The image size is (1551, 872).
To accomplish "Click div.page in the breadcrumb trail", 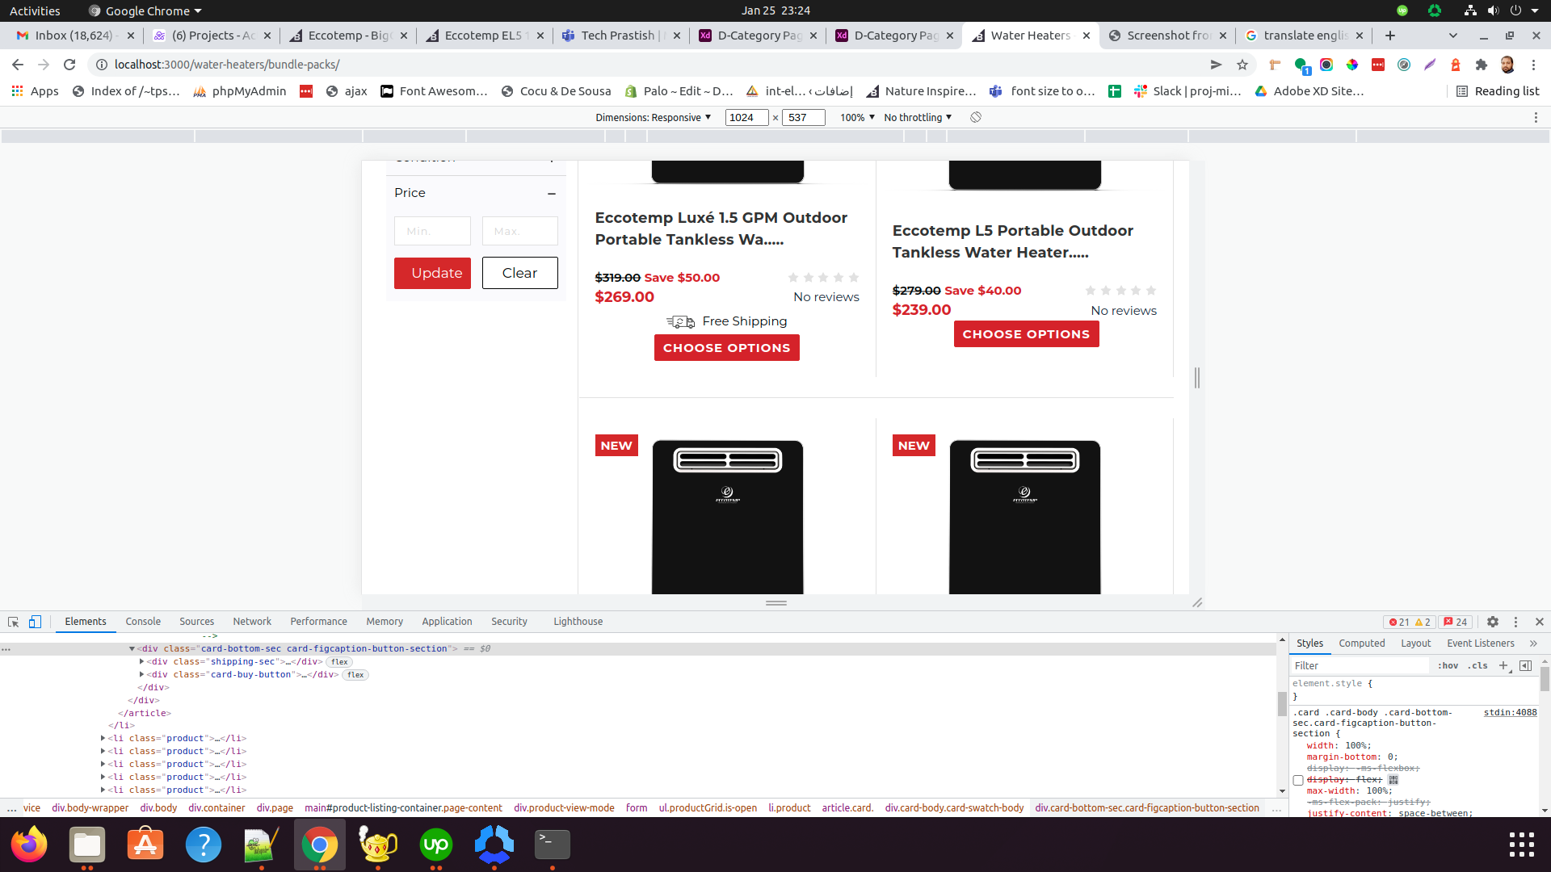I will tap(275, 808).
